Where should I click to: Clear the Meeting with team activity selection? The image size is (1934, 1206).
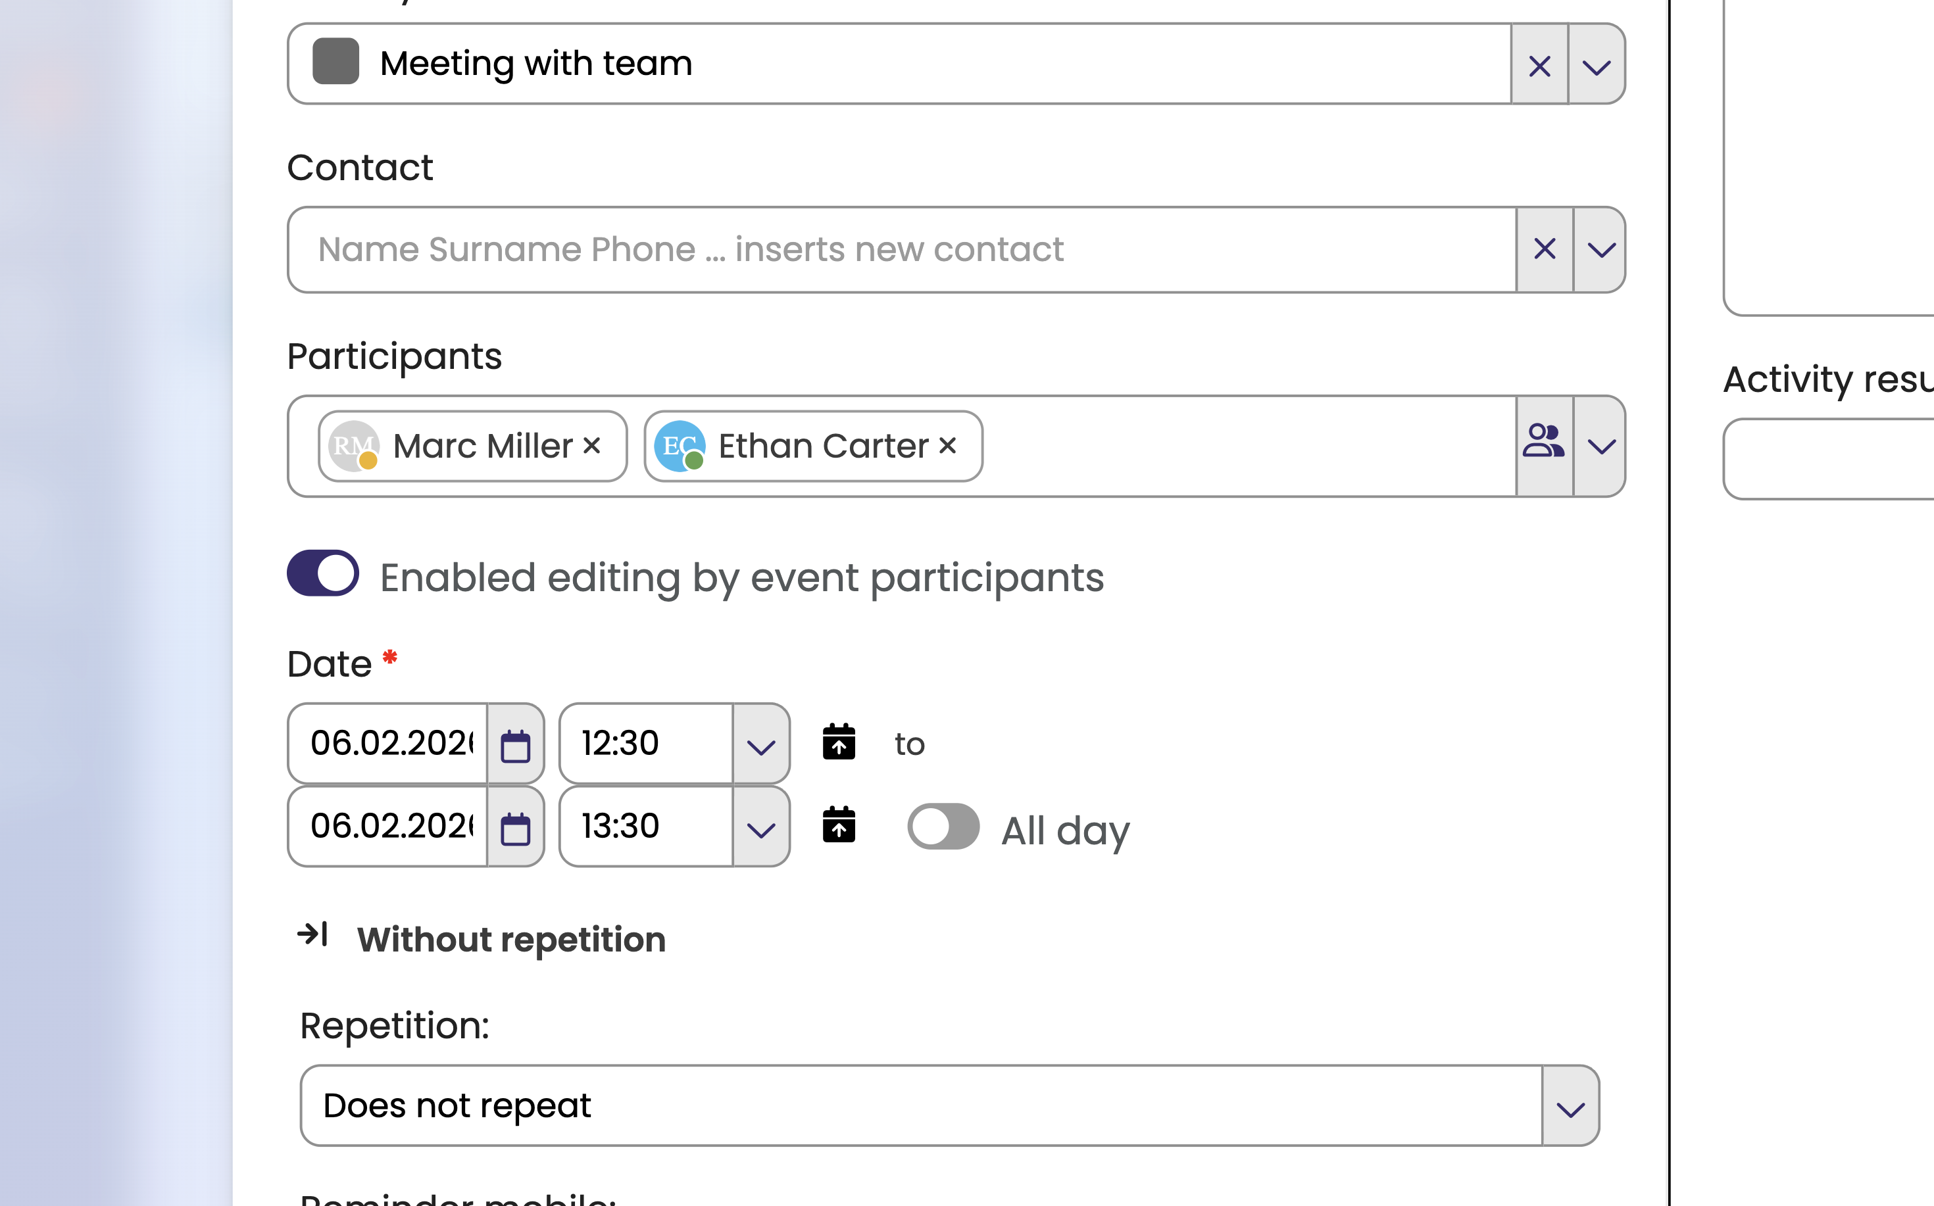pos(1539,65)
